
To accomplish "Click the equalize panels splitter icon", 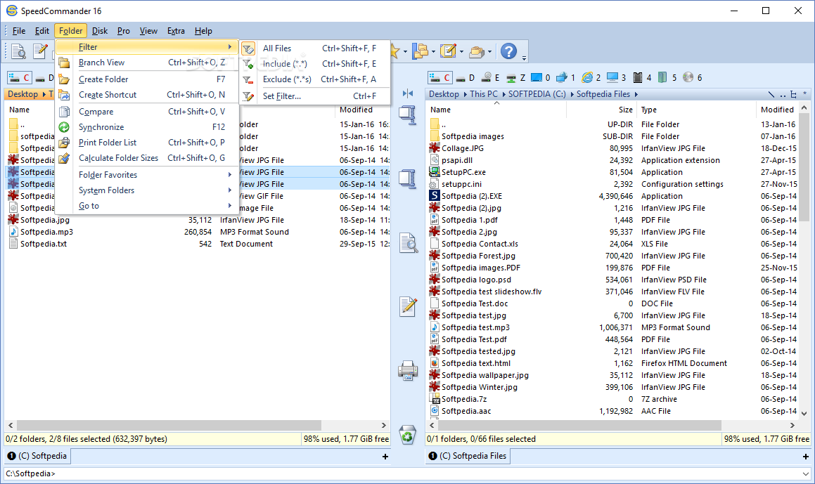I will point(408,93).
